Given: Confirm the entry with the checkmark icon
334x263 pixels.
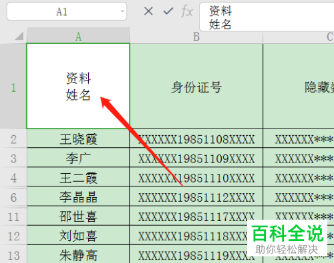Looking at the screenshot, I should [168, 11].
